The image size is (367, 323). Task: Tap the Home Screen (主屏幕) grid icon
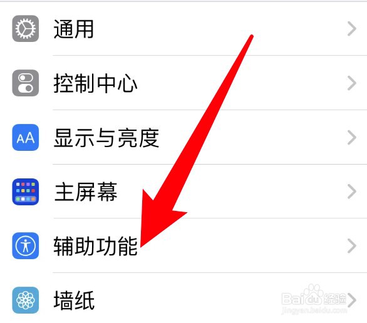(26, 192)
